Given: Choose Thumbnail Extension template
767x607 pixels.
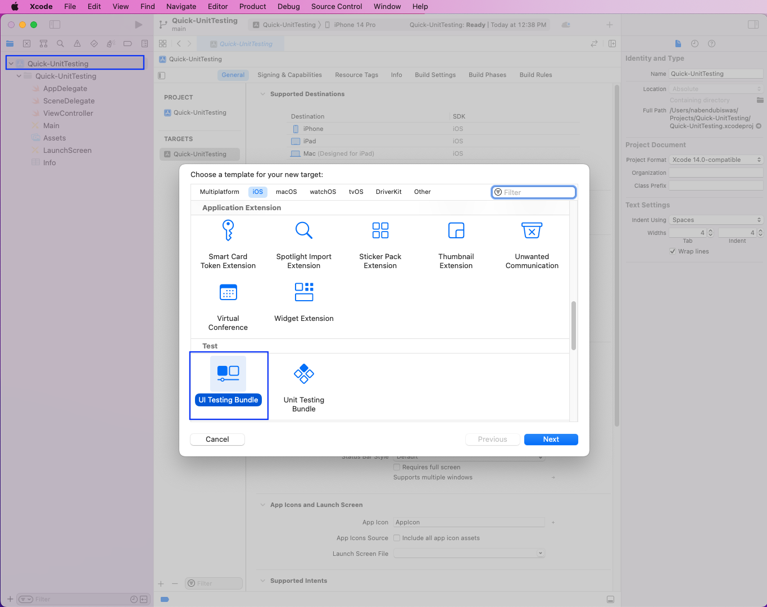Looking at the screenshot, I should tap(456, 245).
